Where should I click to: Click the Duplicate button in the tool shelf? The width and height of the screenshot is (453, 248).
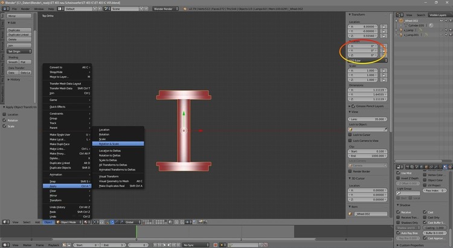[19, 30]
